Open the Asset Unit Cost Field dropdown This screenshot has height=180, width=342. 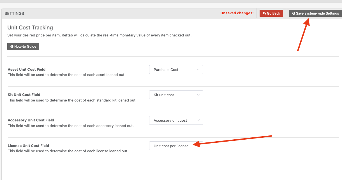coord(176,70)
